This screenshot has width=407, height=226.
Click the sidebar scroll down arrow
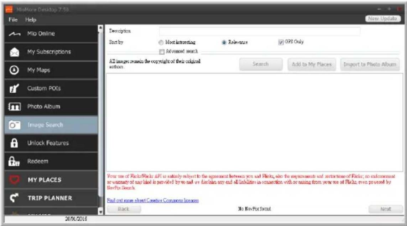tap(101, 212)
